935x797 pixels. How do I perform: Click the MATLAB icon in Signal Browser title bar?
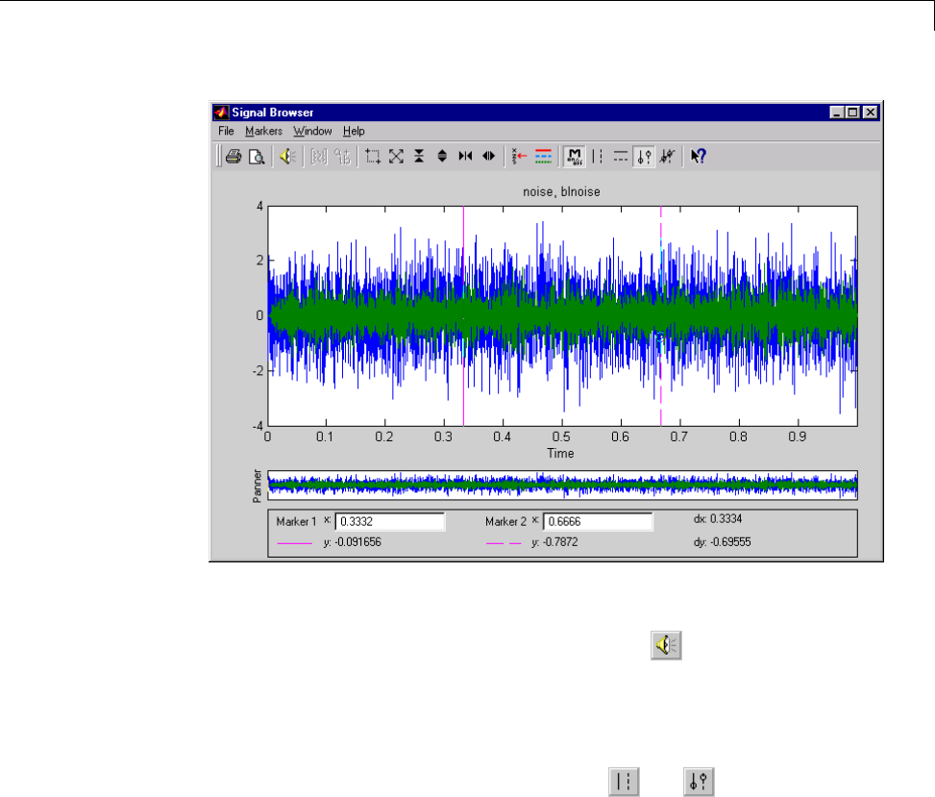pos(222,112)
